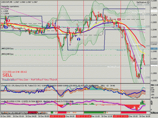Click the 'H 1.2178' yesterday high text
This screenshot has width=158, height=118.
click(5, 9)
